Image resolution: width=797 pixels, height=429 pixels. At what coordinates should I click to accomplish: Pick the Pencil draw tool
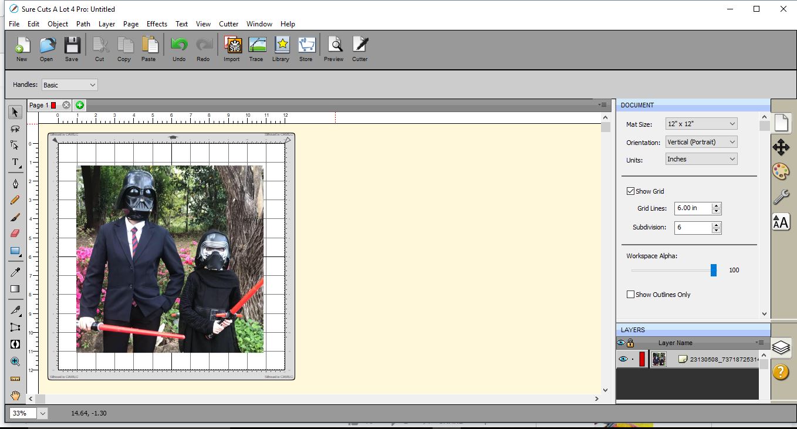coord(16,200)
